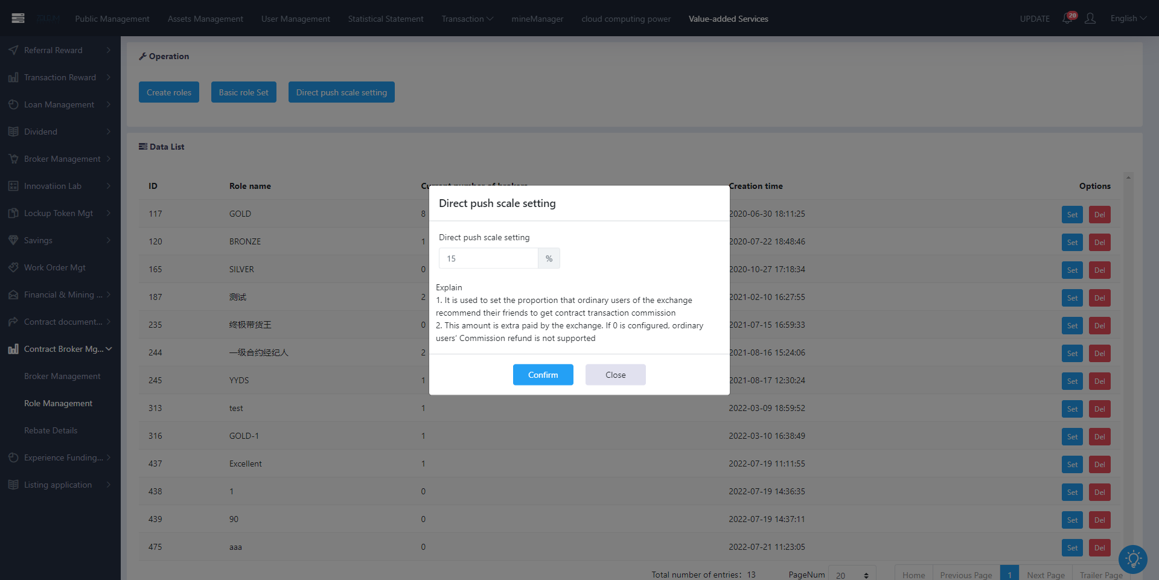Click Contract document share icon

click(13, 322)
